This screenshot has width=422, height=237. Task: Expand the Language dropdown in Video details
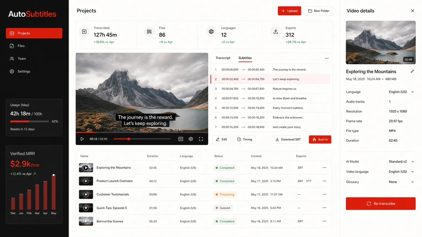pos(402,92)
